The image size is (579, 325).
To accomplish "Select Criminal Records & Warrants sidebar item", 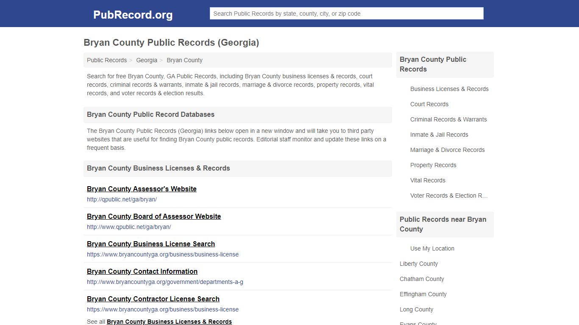I will point(448,119).
